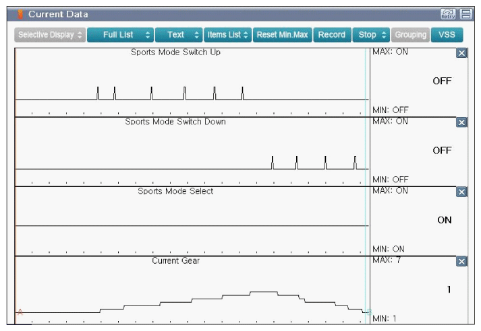Close the Sports Mode Switch Up graph
This screenshot has width=481, height=331.
461,53
